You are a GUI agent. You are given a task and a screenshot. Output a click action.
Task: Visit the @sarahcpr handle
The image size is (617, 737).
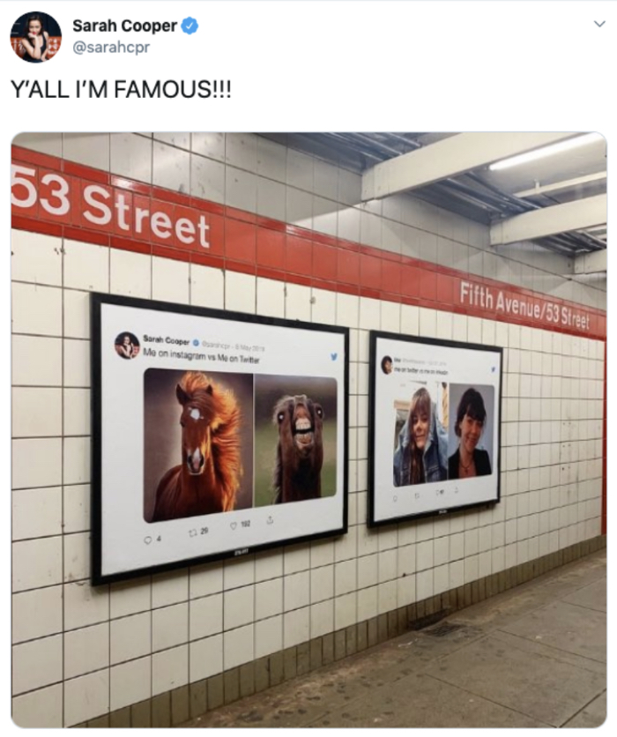tap(111, 48)
